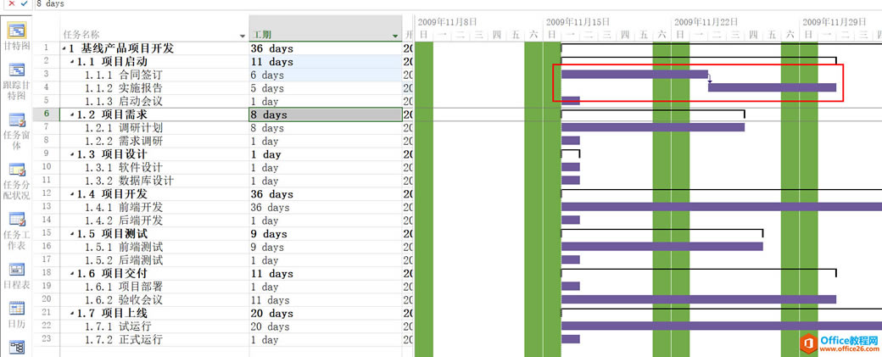Click the 试运行 Gantt bar

click(x=722, y=326)
